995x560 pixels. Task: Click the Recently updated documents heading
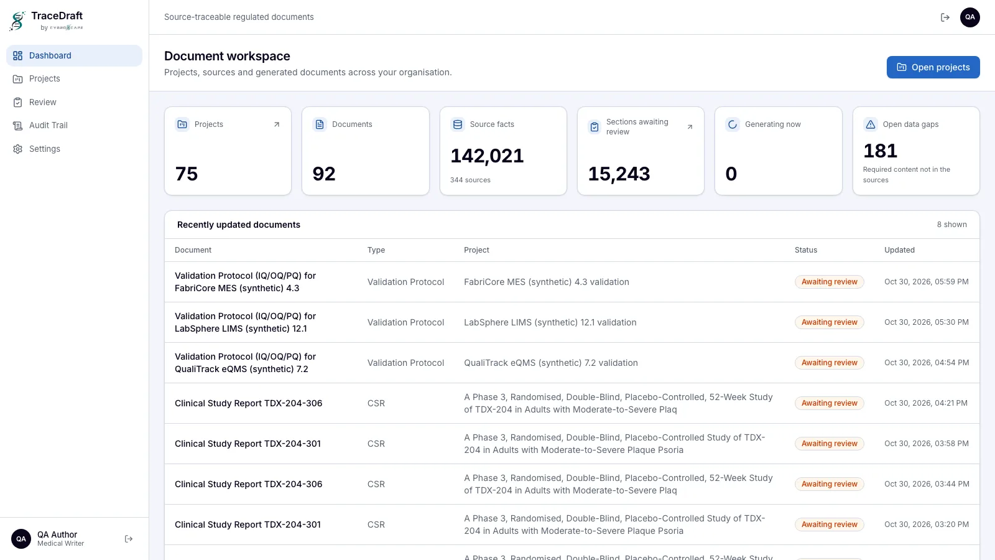click(239, 225)
